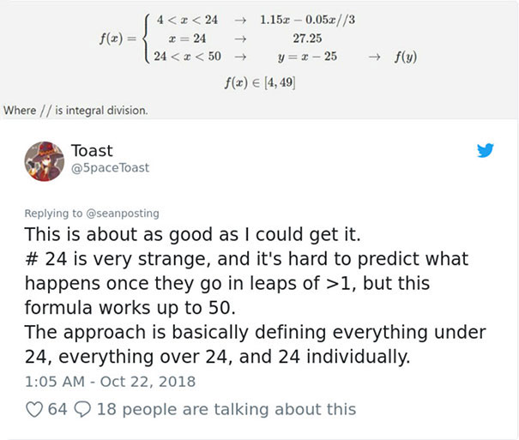Click '18 people are talking about this'
The width and height of the screenshot is (519, 440).
click(x=226, y=409)
